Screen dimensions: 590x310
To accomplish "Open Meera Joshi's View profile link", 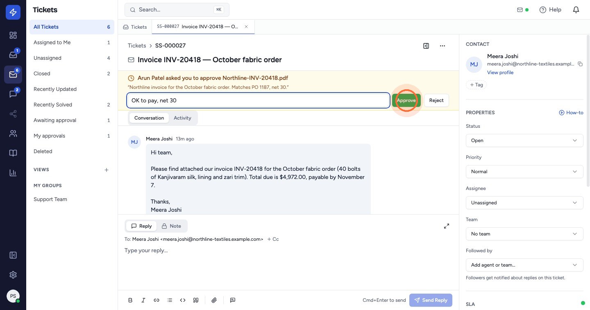I will (x=500, y=72).
